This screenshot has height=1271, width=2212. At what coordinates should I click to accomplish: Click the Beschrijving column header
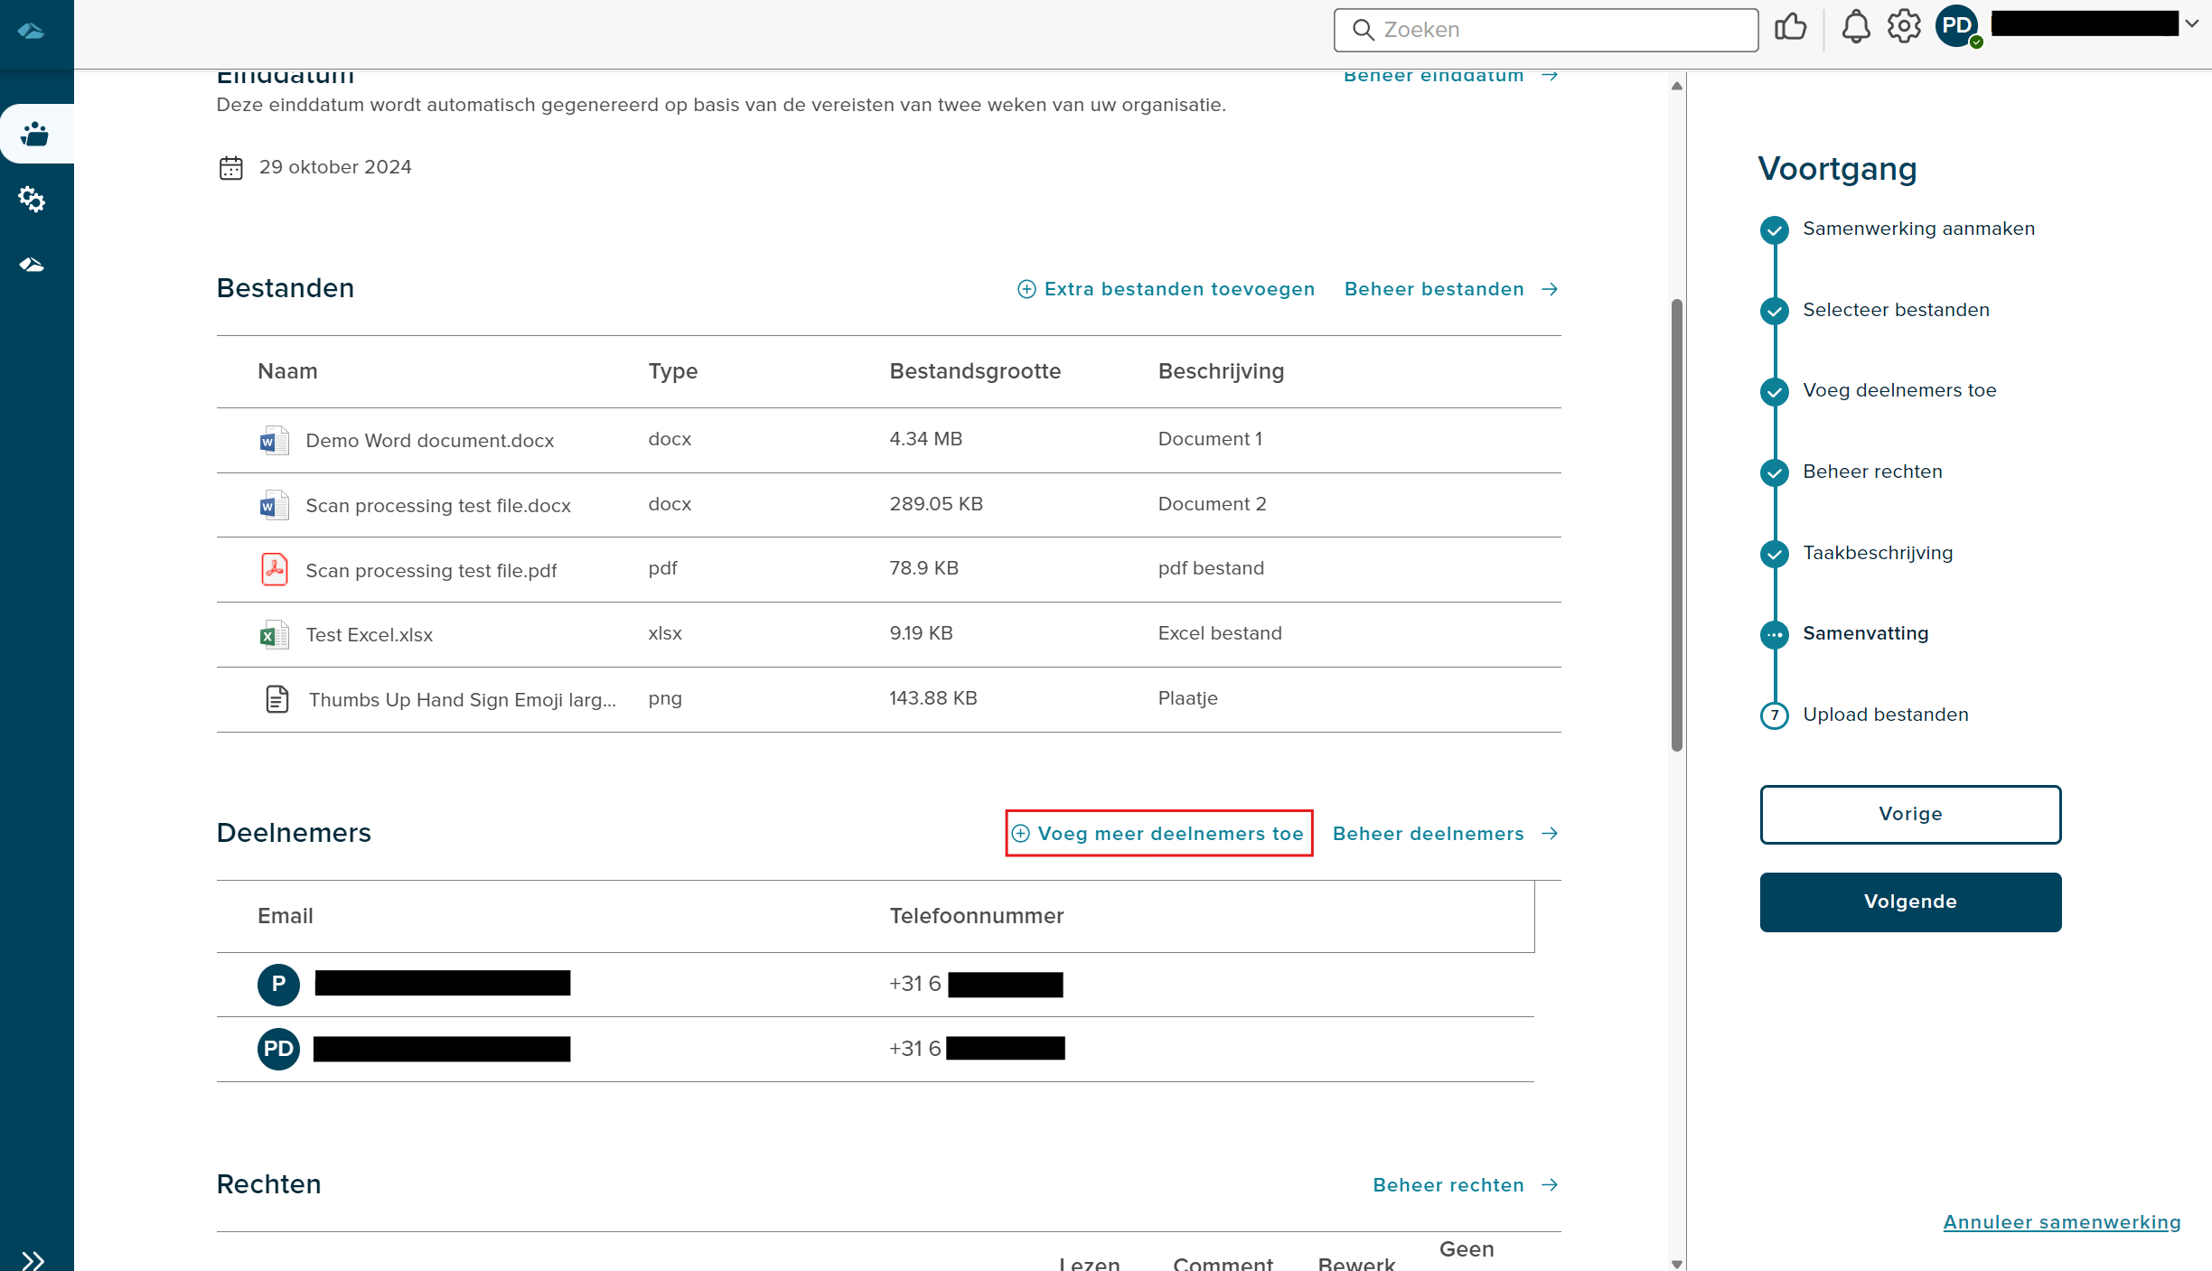(1221, 371)
